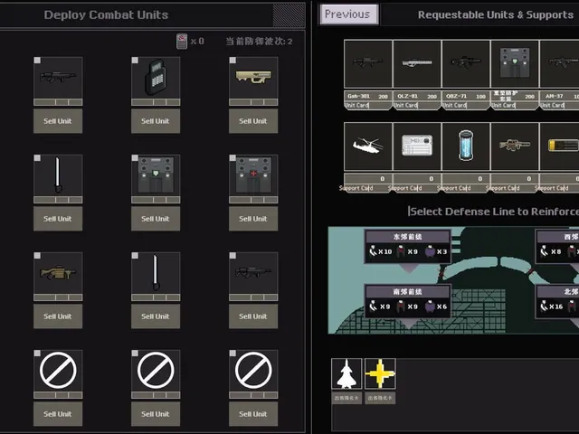Request the helicopter support card

[368, 146]
